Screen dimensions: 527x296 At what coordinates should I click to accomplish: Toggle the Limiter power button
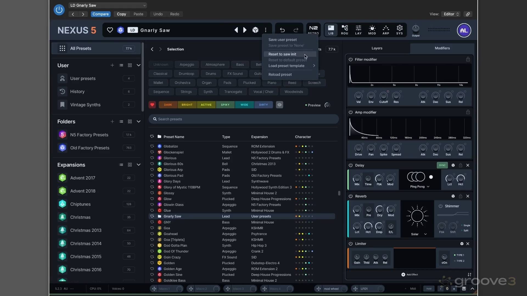351,244
